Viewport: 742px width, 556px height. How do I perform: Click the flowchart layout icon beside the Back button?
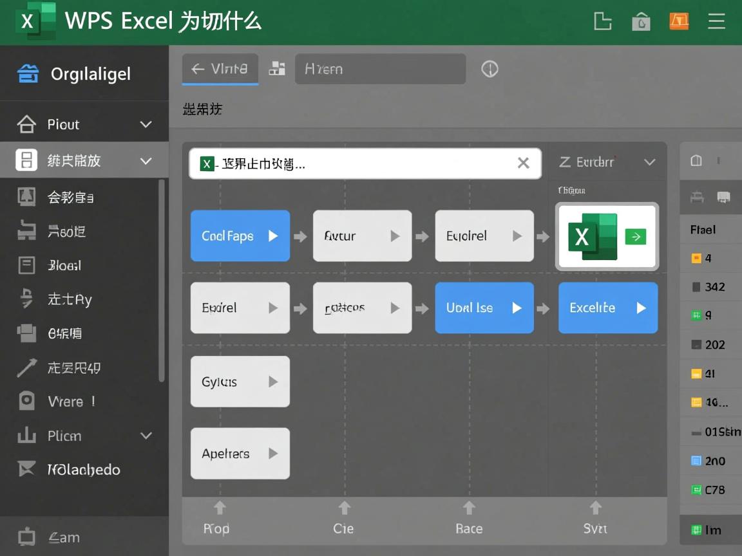(x=277, y=69)
